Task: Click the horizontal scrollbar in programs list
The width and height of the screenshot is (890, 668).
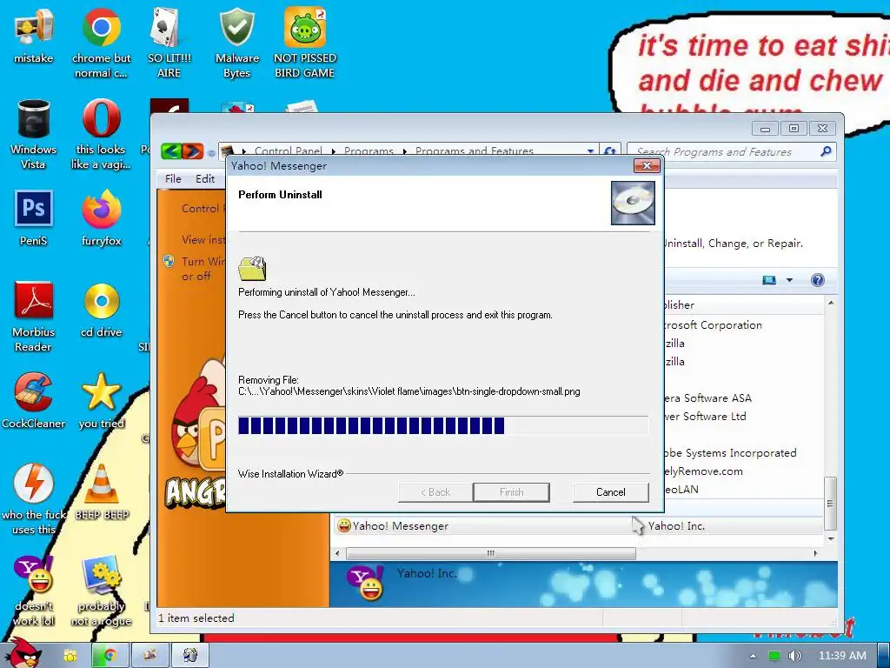Action: pyautogui.click(x=491, y=553)
